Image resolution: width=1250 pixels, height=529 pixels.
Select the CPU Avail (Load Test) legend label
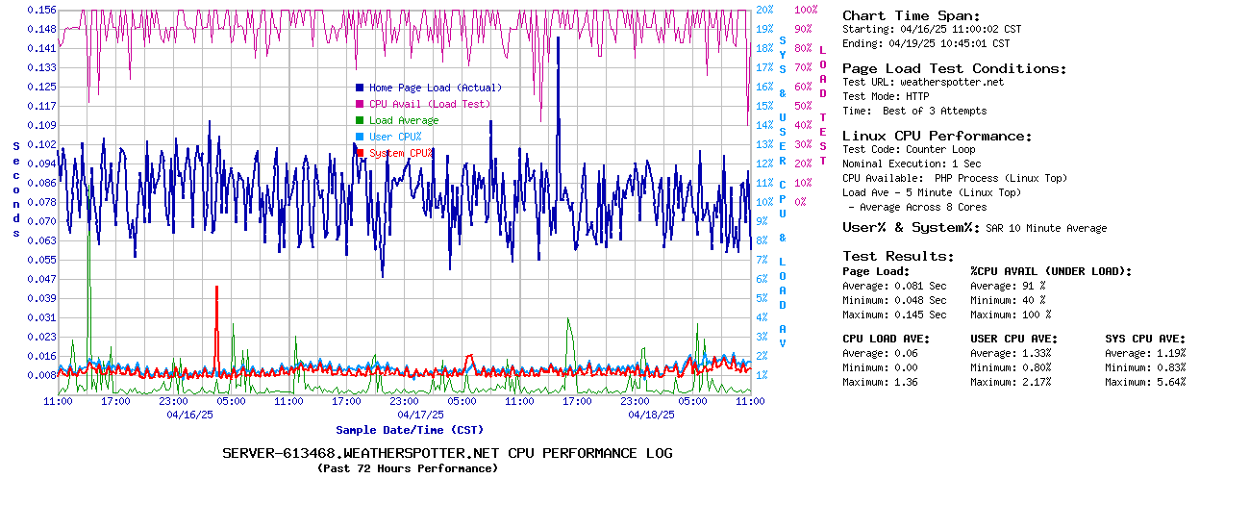(x=429, y=104)
